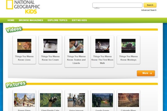The width and height of the screenshot is (167, 111).
Task: Open the Ice Cream video thumbnail
Action: pos(50,46)
